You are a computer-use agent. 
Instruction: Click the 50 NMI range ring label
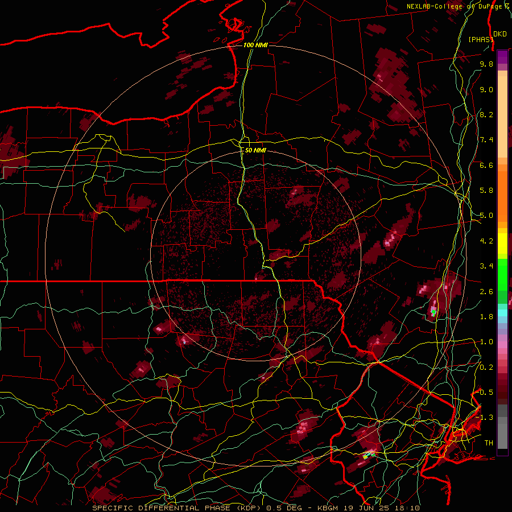point(255,150)
